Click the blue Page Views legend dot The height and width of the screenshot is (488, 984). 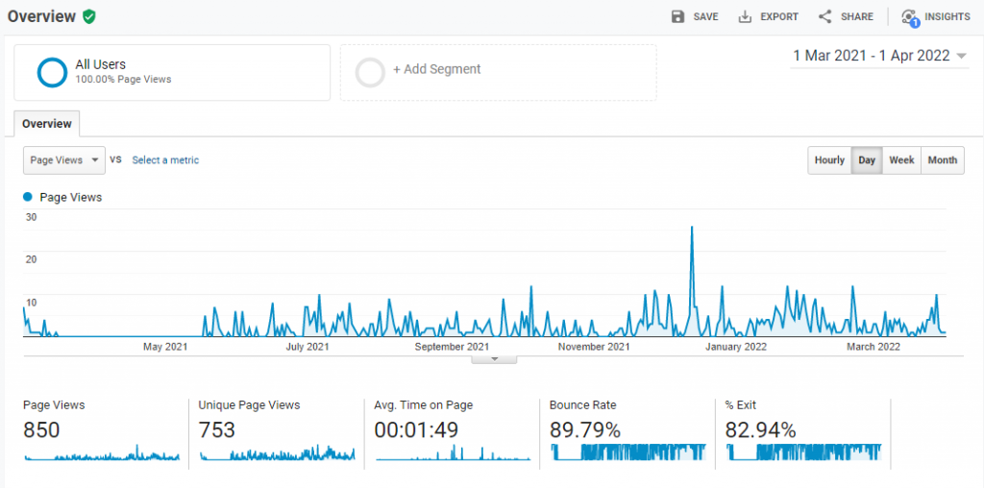pos(28,197)
